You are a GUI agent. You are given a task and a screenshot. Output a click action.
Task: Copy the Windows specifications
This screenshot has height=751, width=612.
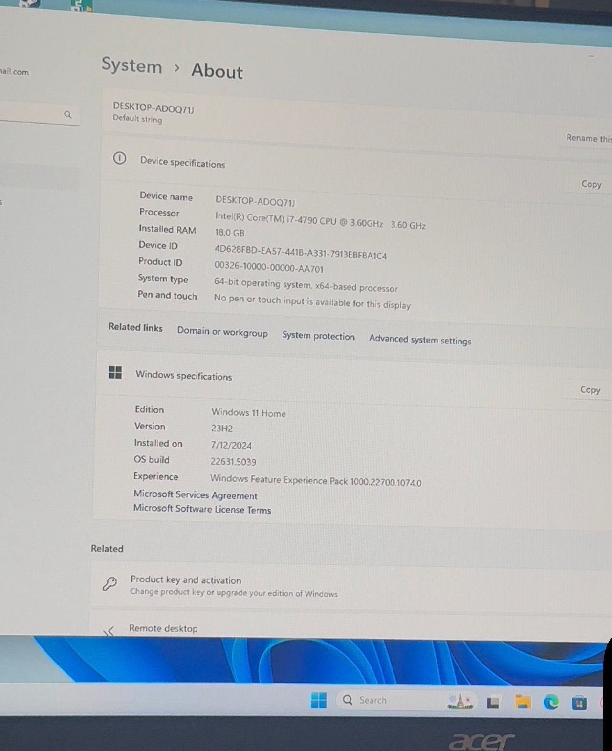pos(590,390)
